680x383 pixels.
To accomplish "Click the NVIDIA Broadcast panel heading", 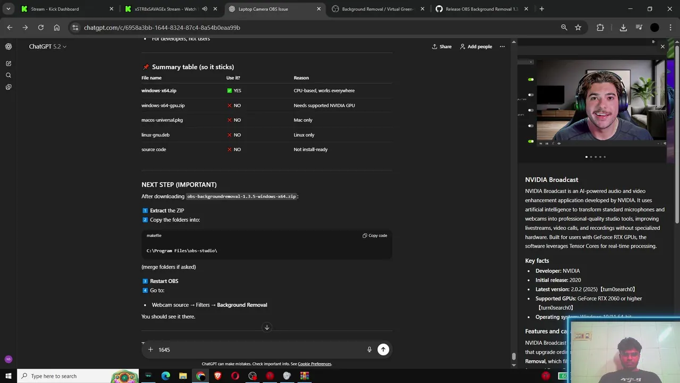I will pyautogui.click(x=551, y=180).
